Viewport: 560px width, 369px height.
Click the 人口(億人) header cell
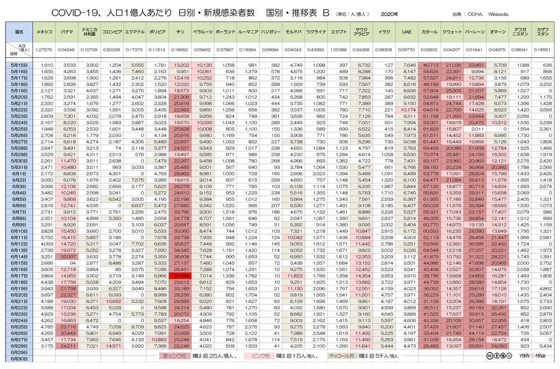(x=20, y=49)
